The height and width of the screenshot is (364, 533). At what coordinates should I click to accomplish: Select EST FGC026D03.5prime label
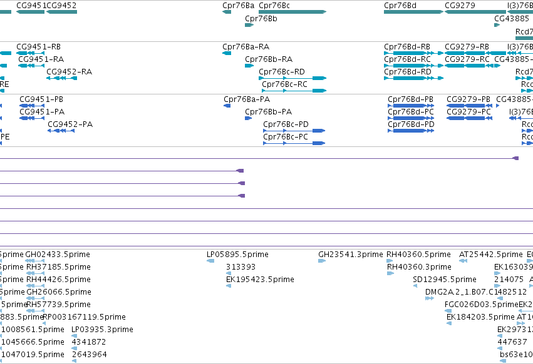pos(482,305)
